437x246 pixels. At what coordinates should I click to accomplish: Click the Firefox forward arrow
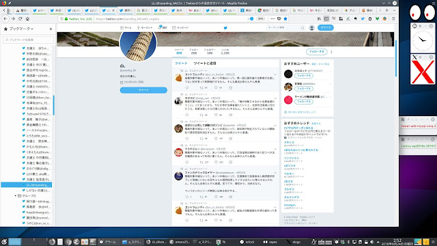click(x=13, y=18)
